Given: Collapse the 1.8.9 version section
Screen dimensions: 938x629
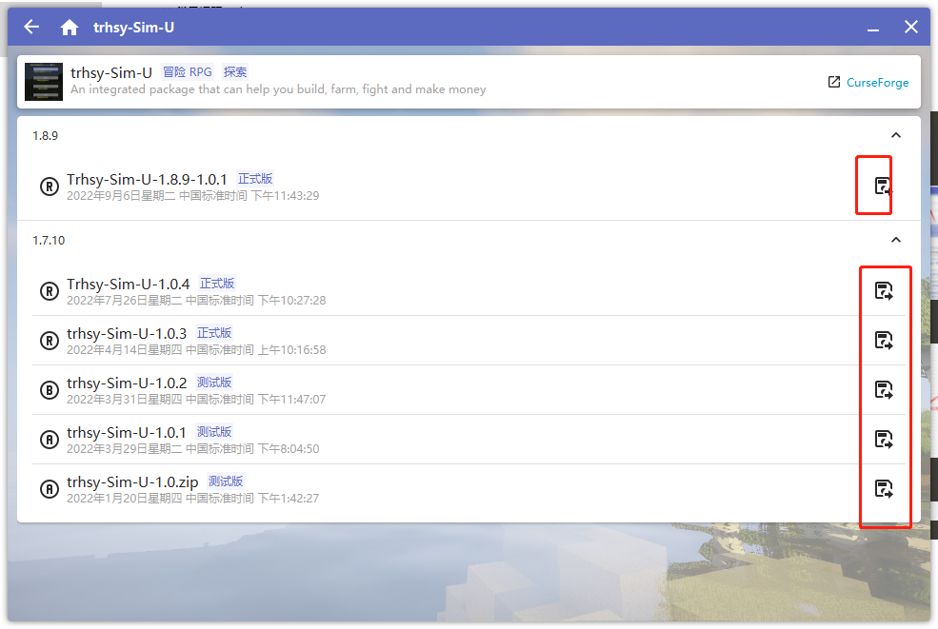Looking at the screenshot, I should [895, 135].
